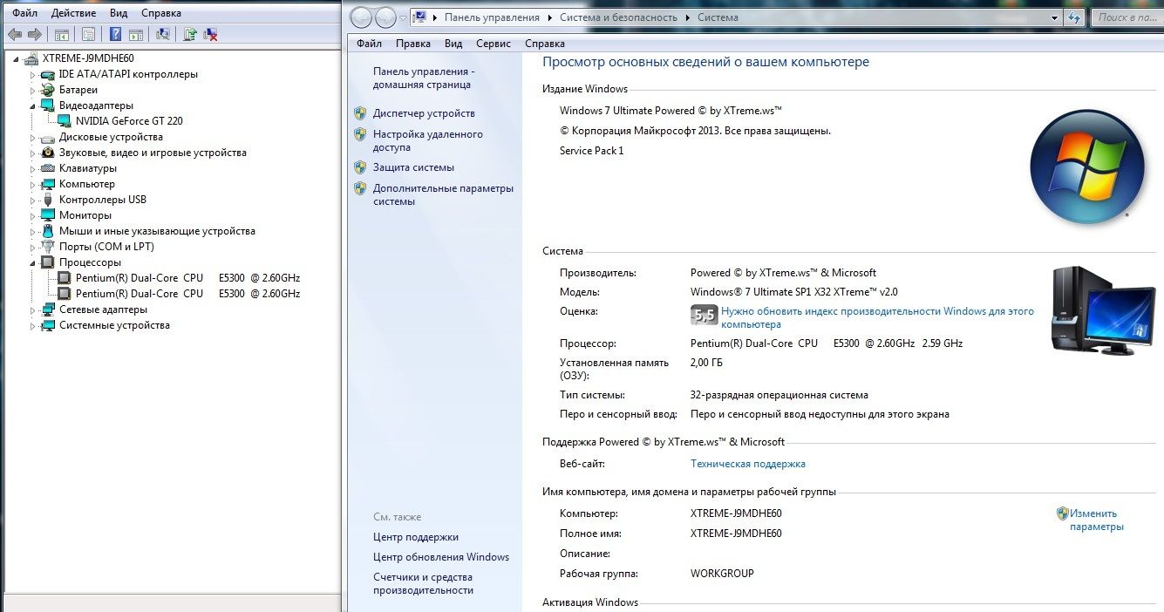The image size is (1164, 612).
Task: Open the Сервис menu in Control Panel
Action: tap(494, 44)
